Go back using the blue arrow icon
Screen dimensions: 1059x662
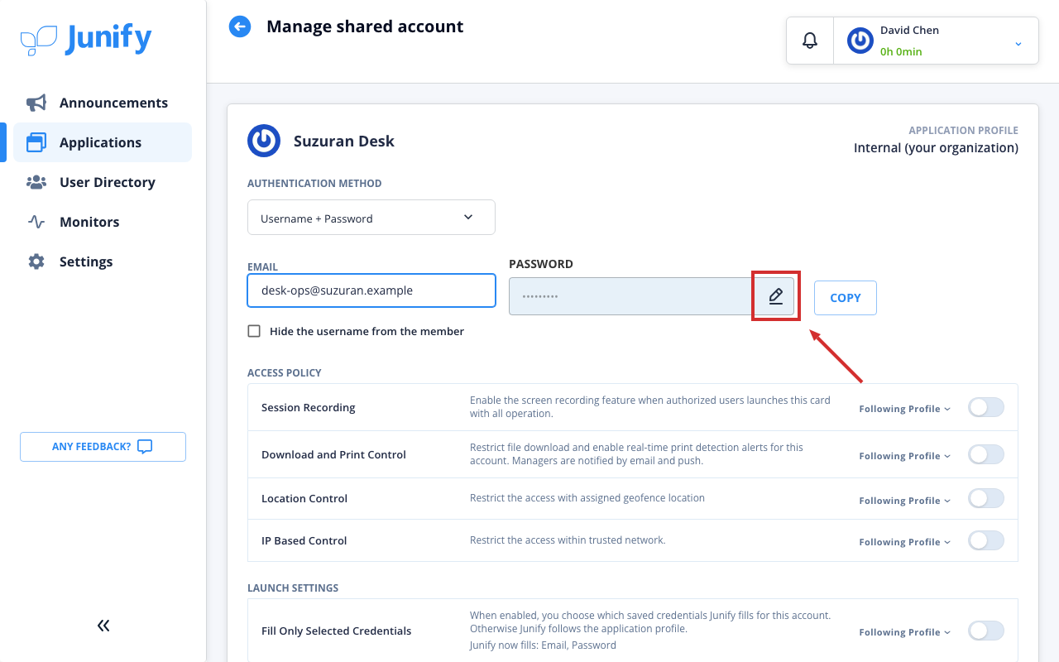click(x=240, y=26)
